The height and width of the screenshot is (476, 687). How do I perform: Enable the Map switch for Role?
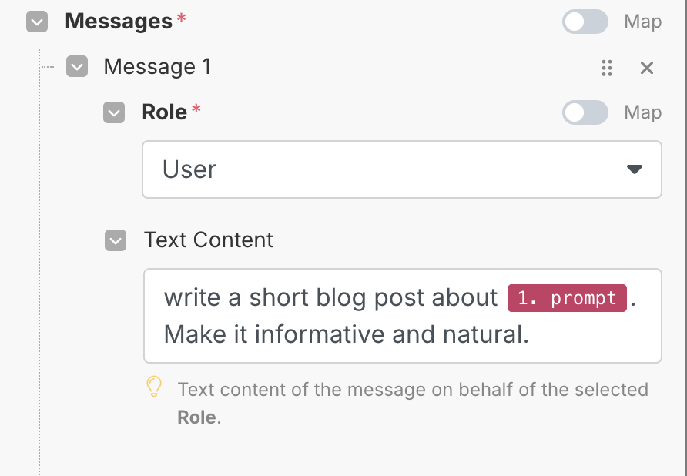[585, 112]
